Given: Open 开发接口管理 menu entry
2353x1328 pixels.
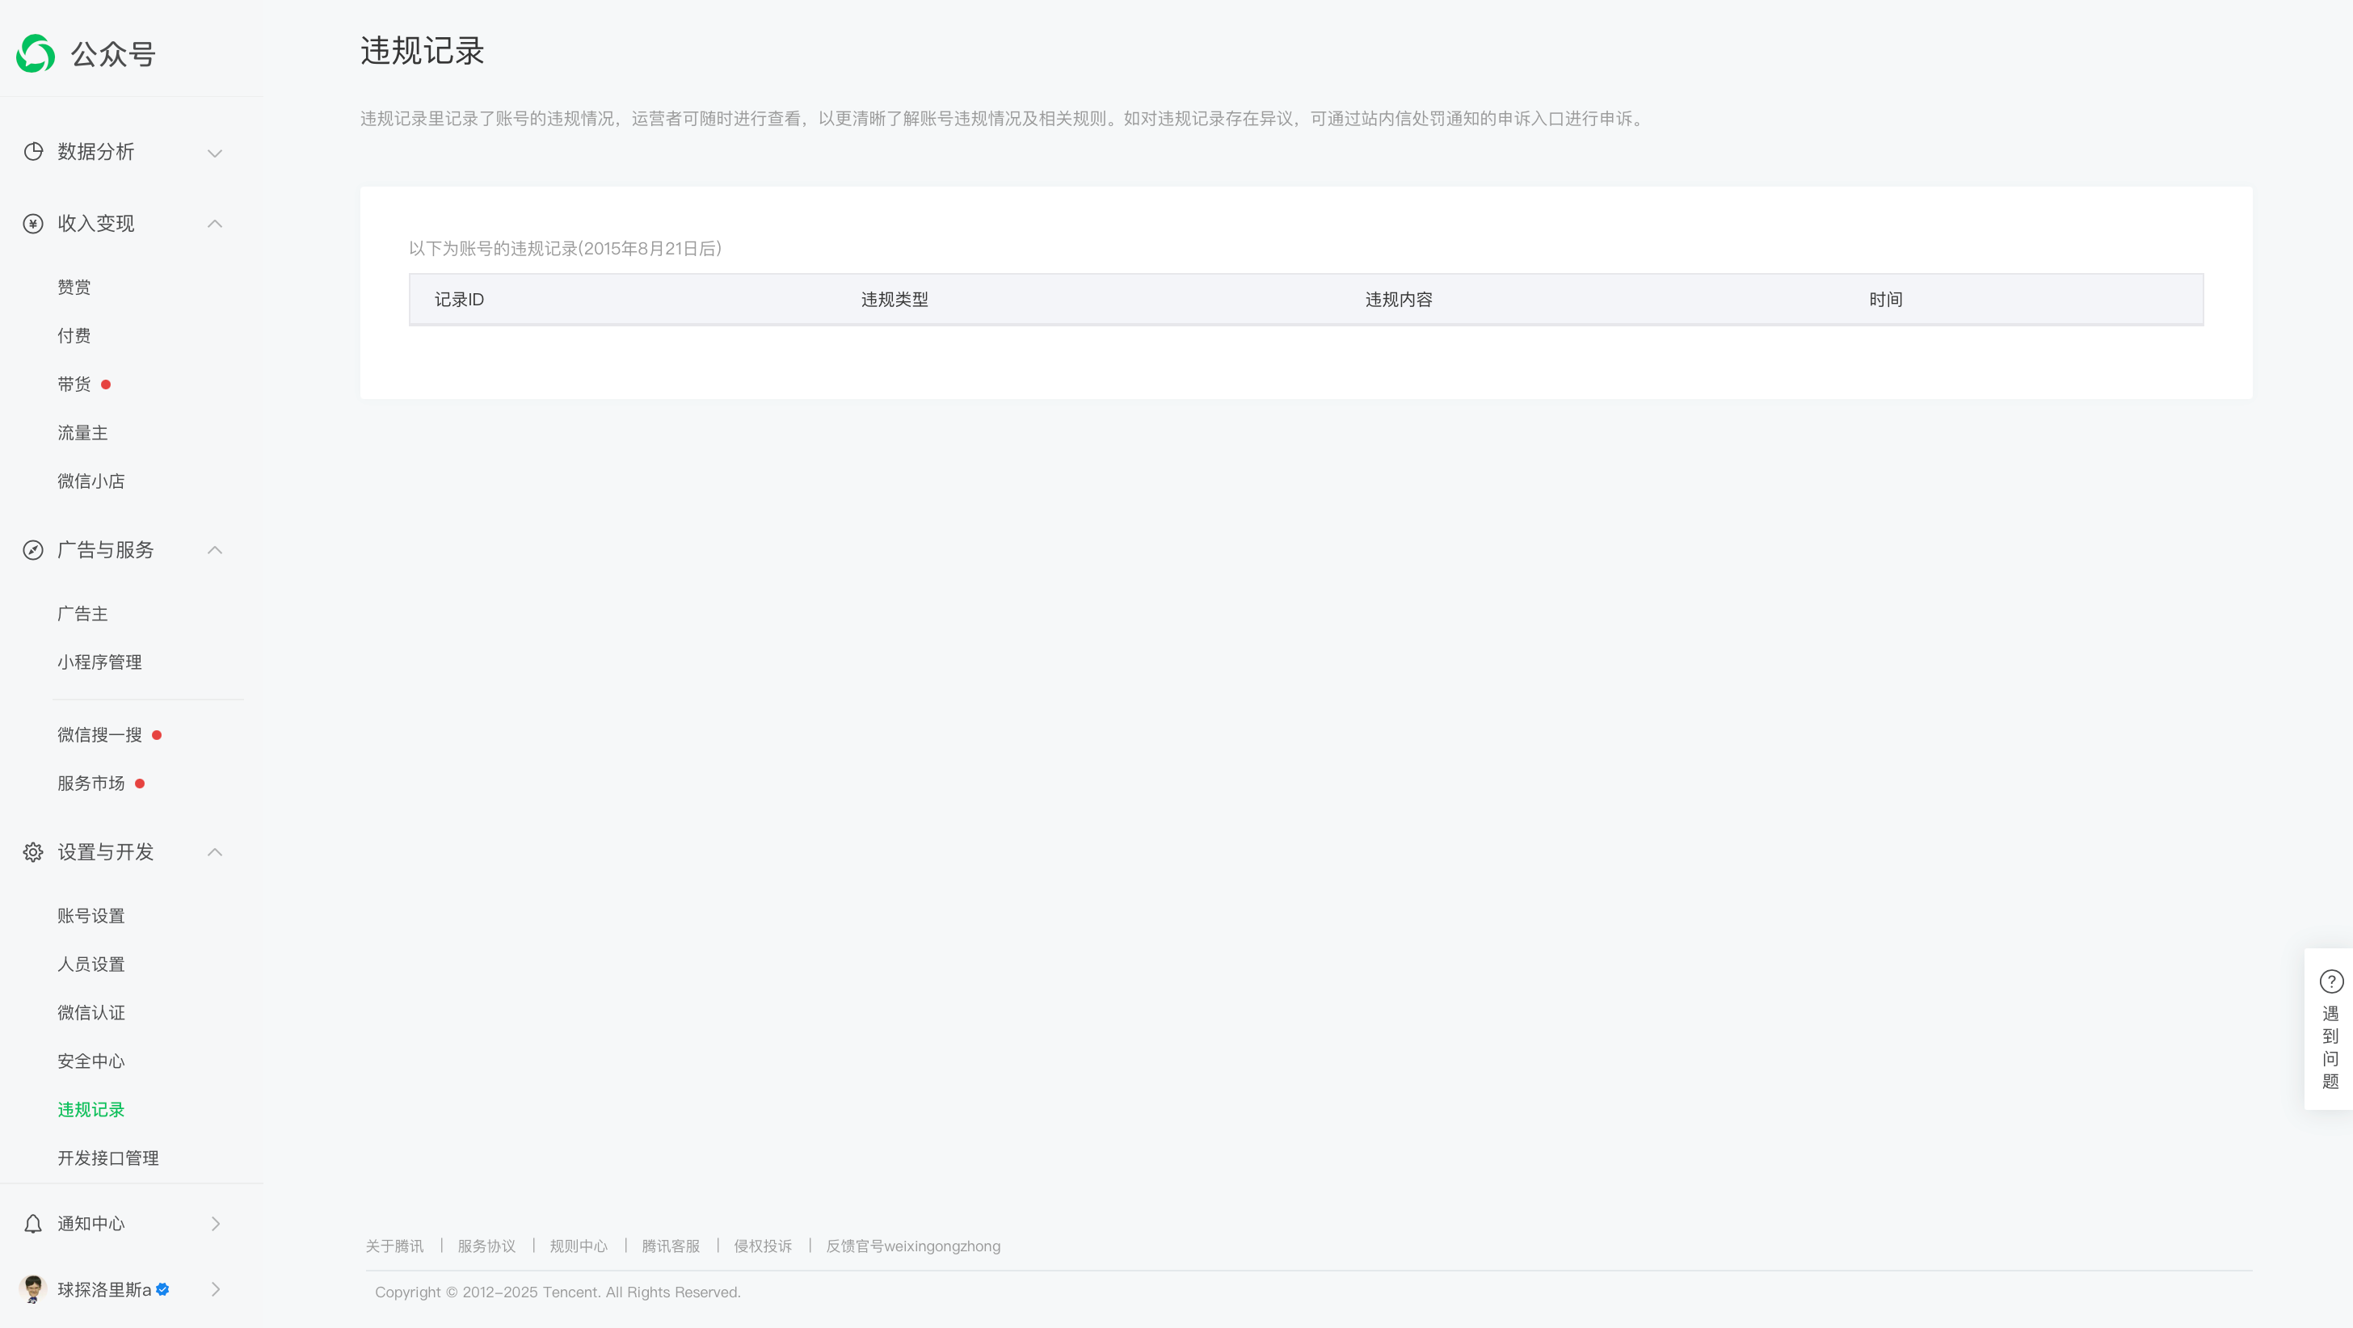Looking at the screenshot, I should [x=107, y=1158].
